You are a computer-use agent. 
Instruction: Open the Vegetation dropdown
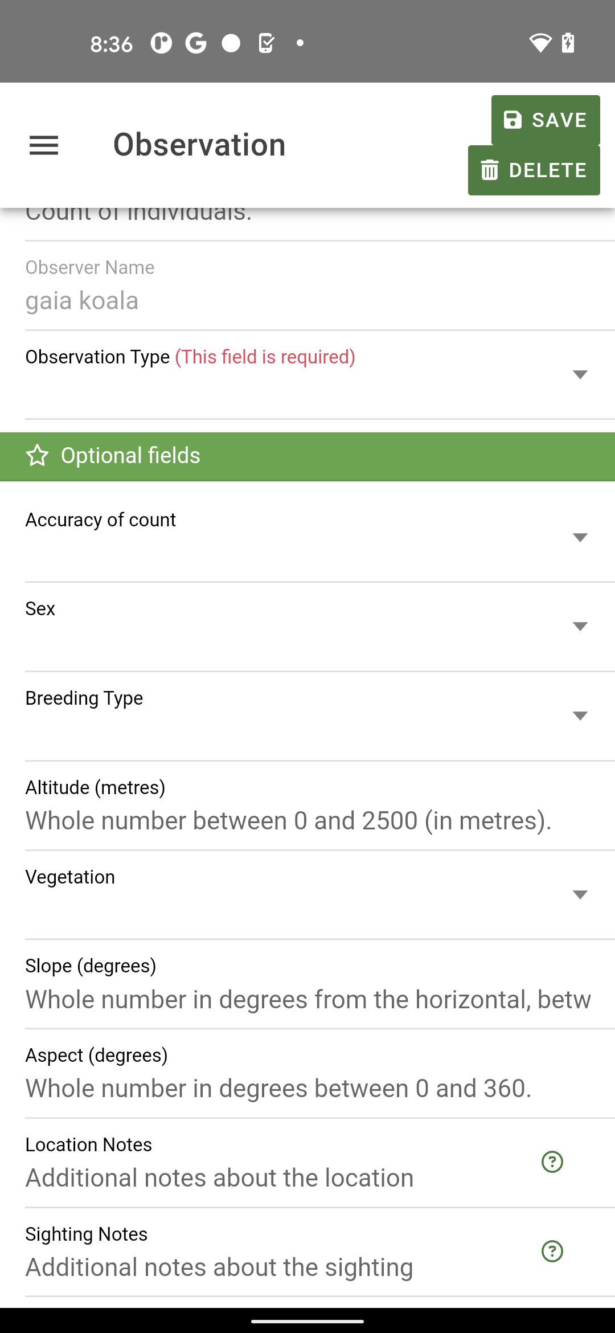point(580,894)
